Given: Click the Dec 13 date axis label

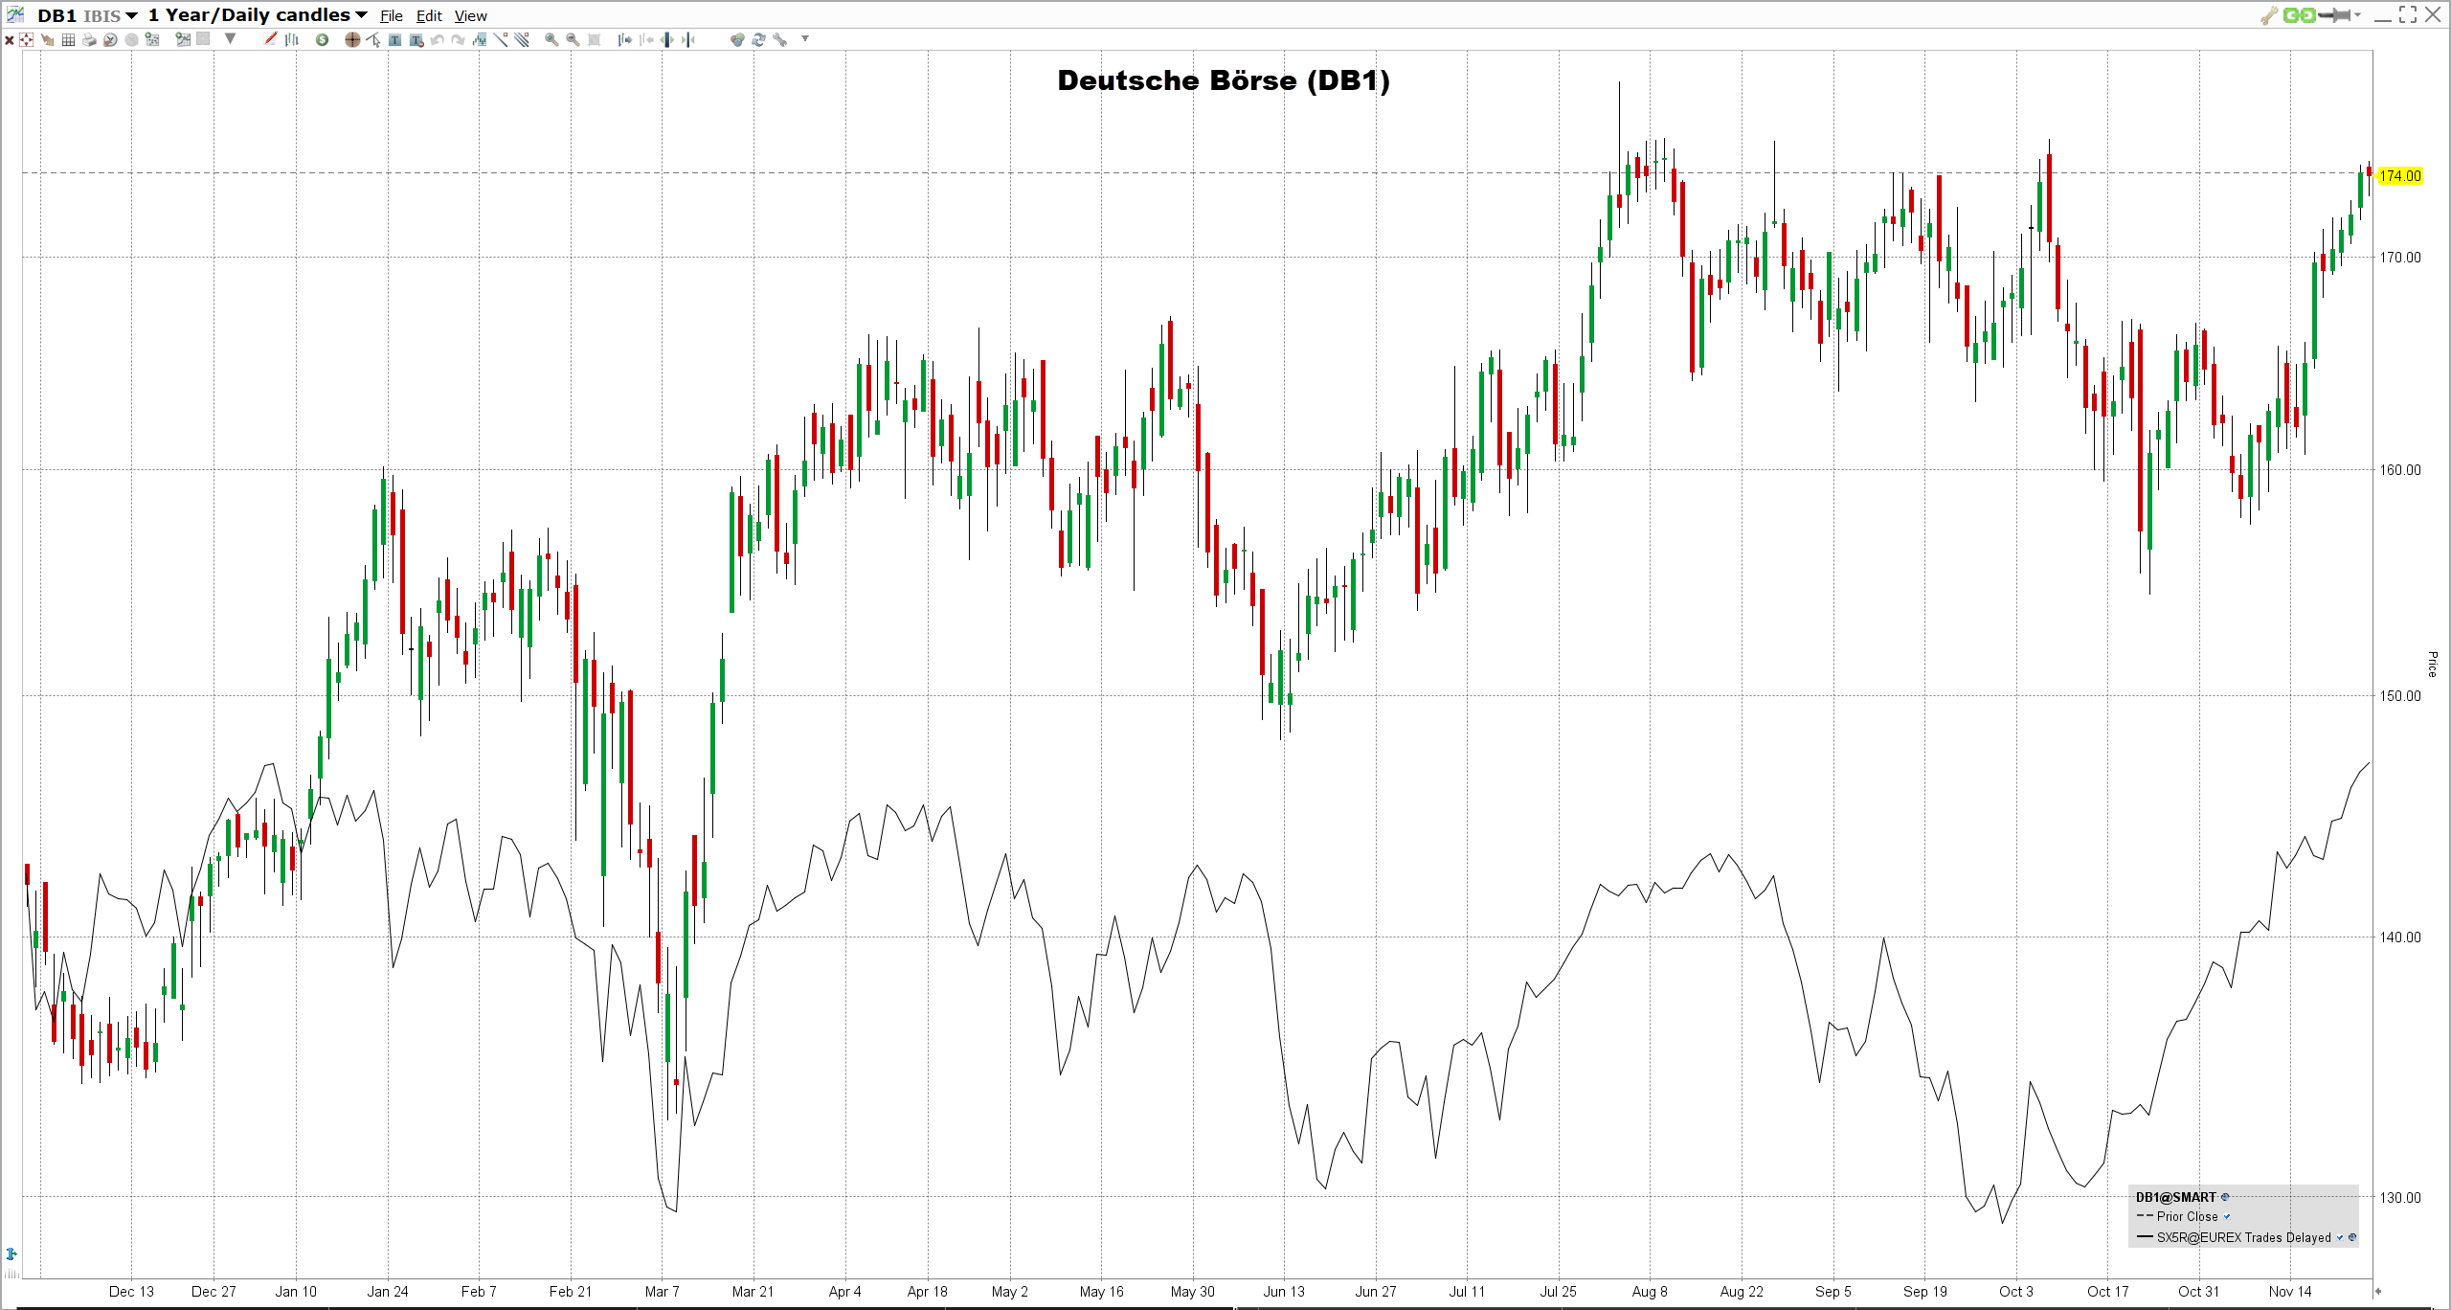Looking at the screenshot, I should point(131,1292).
